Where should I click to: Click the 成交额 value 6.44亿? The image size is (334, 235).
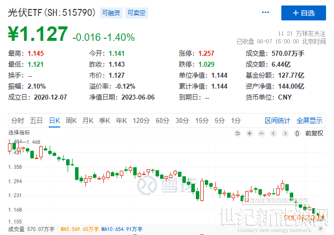[281, 64]
